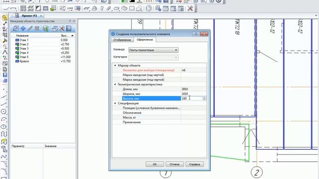
Task: Click the magnifier search icon in the top toolbar
Action: (x=158, y=8)
